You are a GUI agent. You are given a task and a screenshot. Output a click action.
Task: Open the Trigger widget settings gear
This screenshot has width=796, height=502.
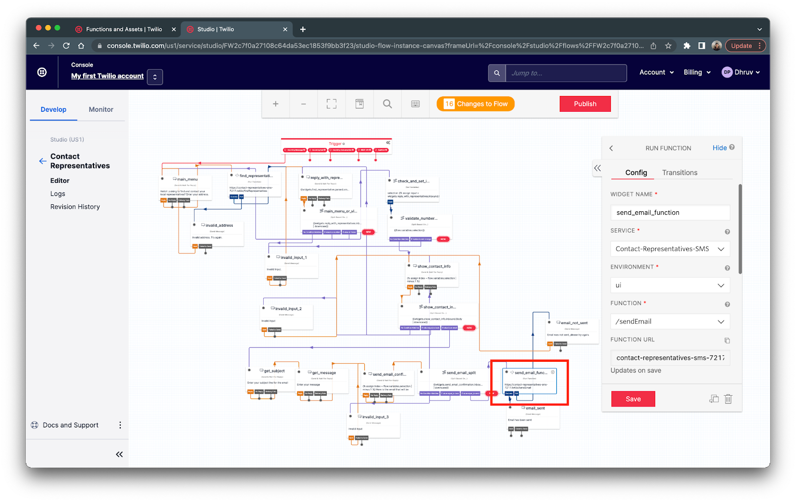coord(389,143)
